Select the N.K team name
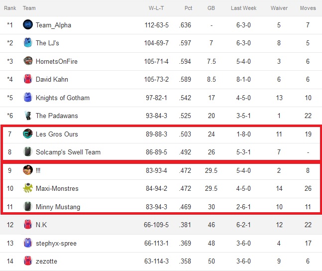The width and height of the screenshot is (322, 271). [41, 225]
